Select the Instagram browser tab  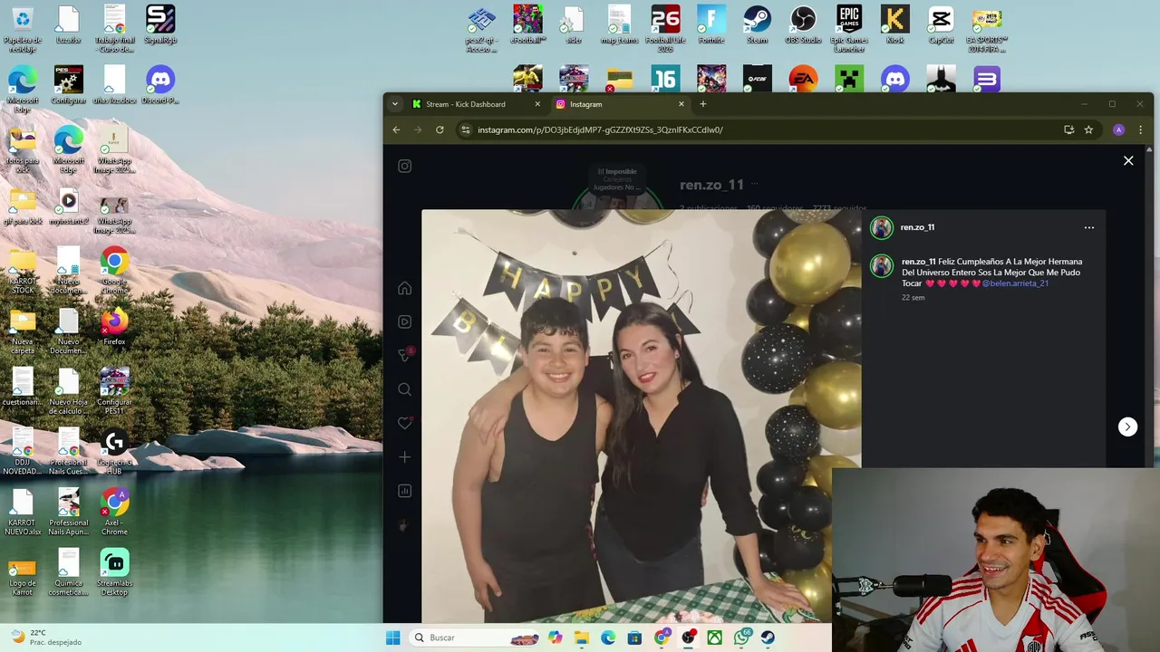(x=620, y=104)
